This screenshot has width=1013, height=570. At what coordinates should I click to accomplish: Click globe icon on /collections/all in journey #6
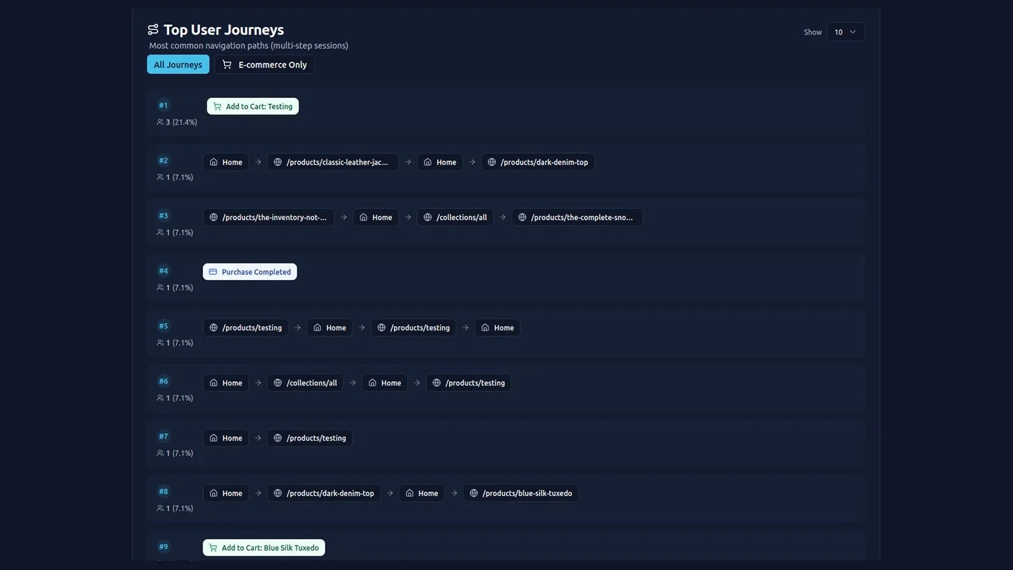(x=277, y=383)
